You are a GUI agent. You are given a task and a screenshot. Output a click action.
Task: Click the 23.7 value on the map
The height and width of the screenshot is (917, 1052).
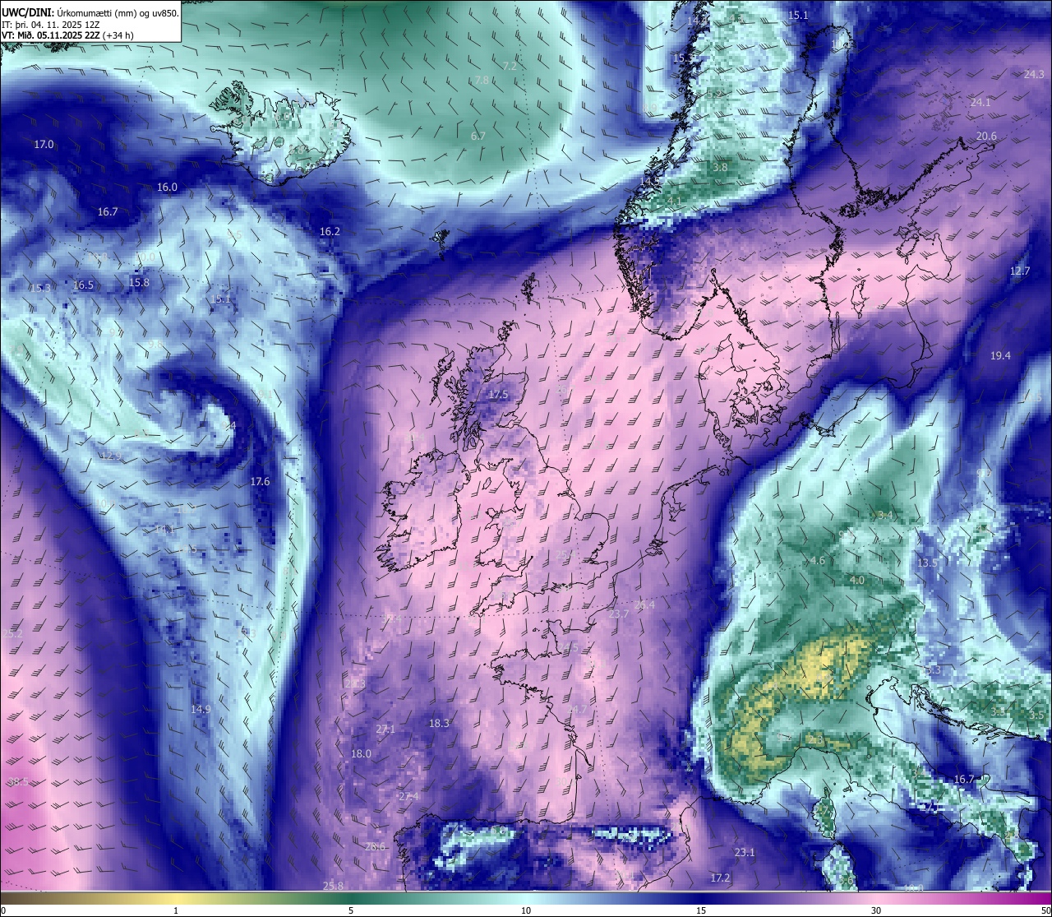point(618,614)
